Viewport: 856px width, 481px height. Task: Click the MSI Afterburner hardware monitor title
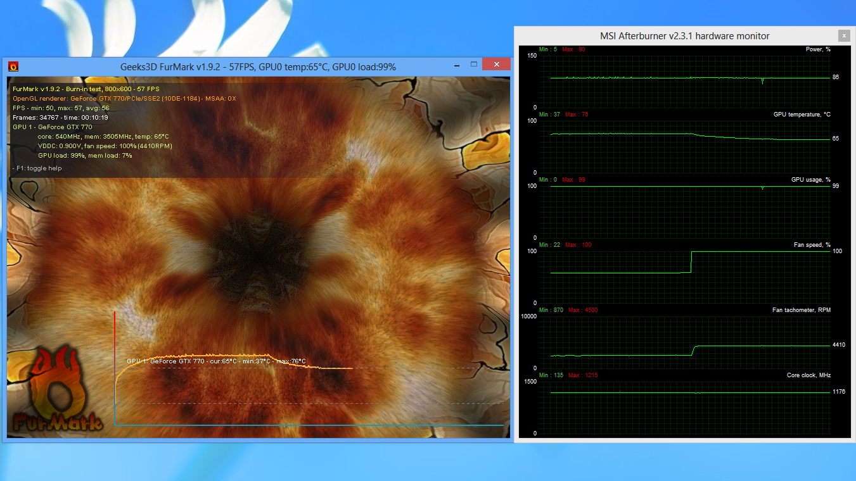pyautogui.click(x=685, y=36)
